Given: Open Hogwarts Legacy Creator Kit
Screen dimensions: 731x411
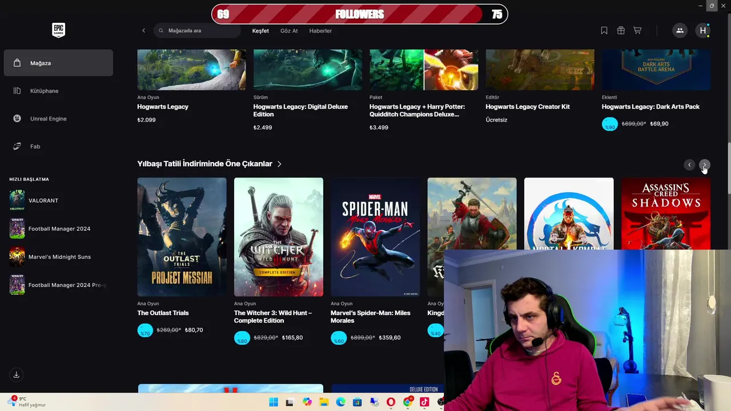Looking at the screenshot, I should pos(528,107).
